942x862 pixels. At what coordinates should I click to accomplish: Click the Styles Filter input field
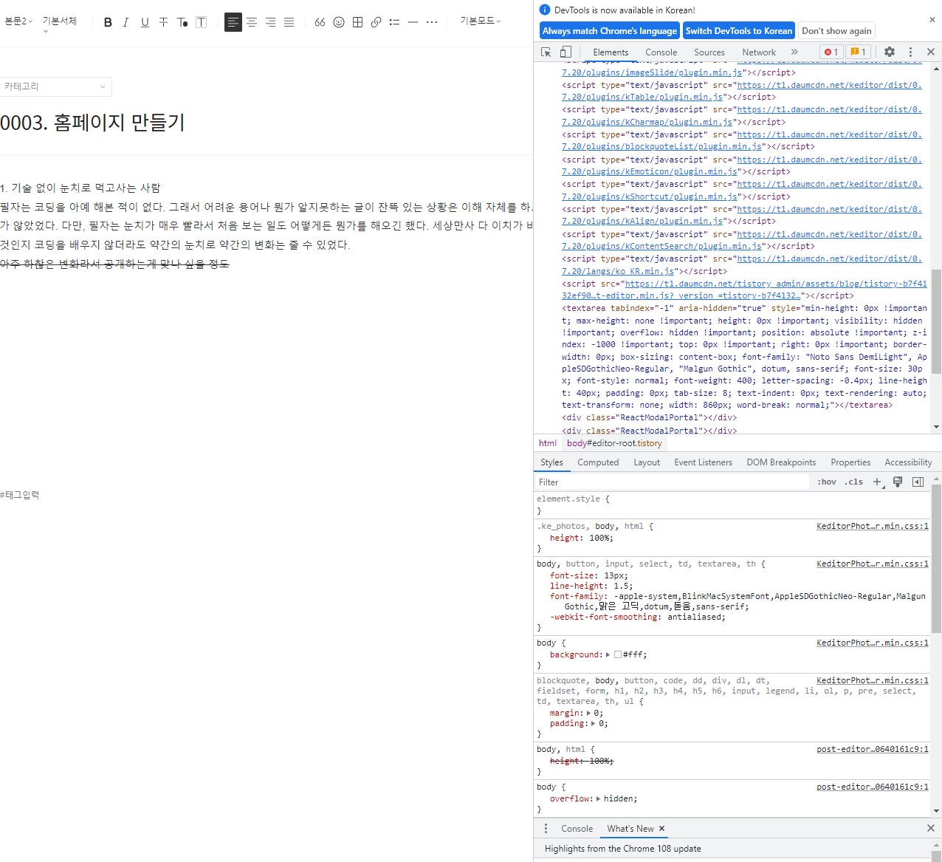[x=672, y=482]
